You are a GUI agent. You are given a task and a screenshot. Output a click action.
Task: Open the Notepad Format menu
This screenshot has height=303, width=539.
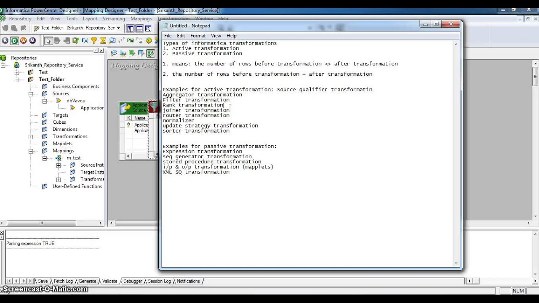(198, 36)
